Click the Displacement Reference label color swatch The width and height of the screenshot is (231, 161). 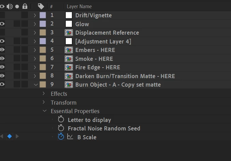43,33
